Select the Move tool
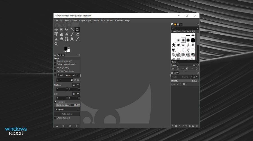Image resolution: width=253 pixels, height=141 pixels. [x=56, y=29]
